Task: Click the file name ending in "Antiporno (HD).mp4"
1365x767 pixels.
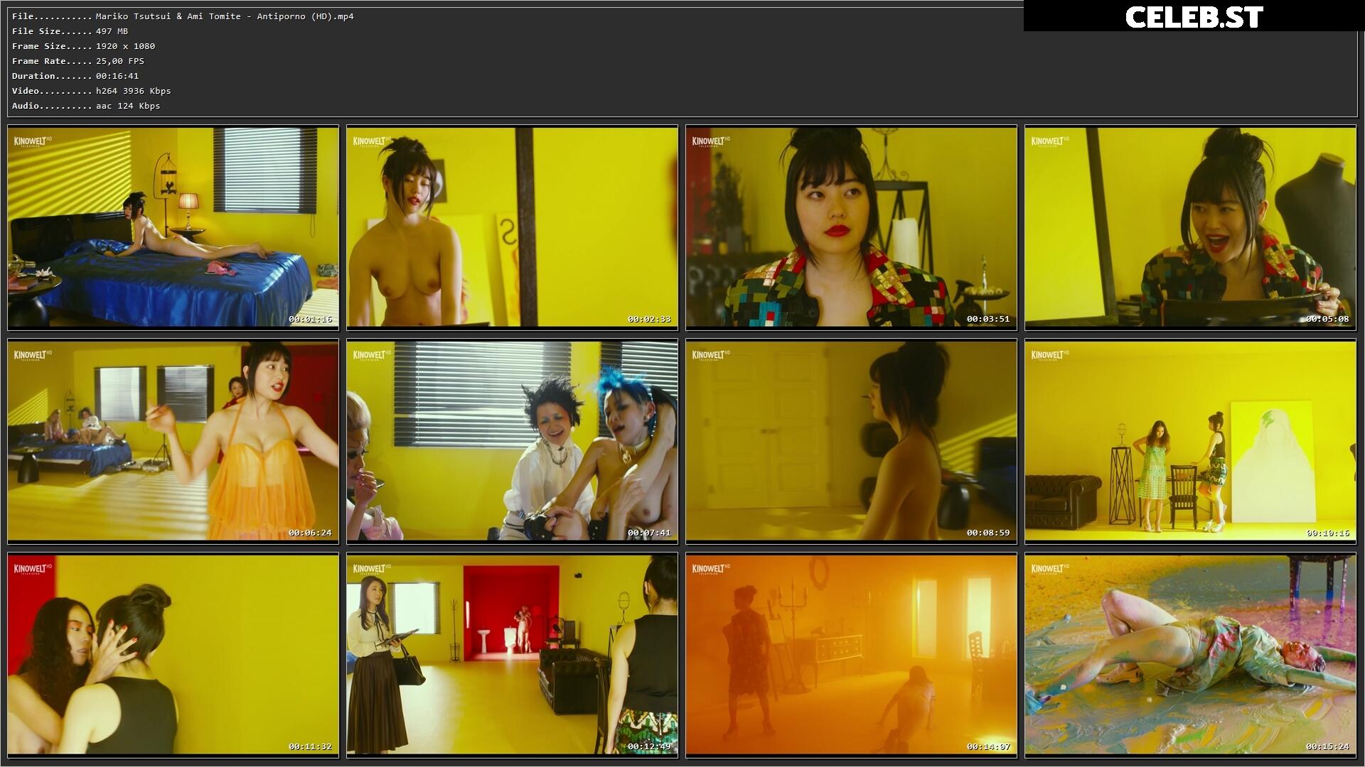Action: coord(225,16)
